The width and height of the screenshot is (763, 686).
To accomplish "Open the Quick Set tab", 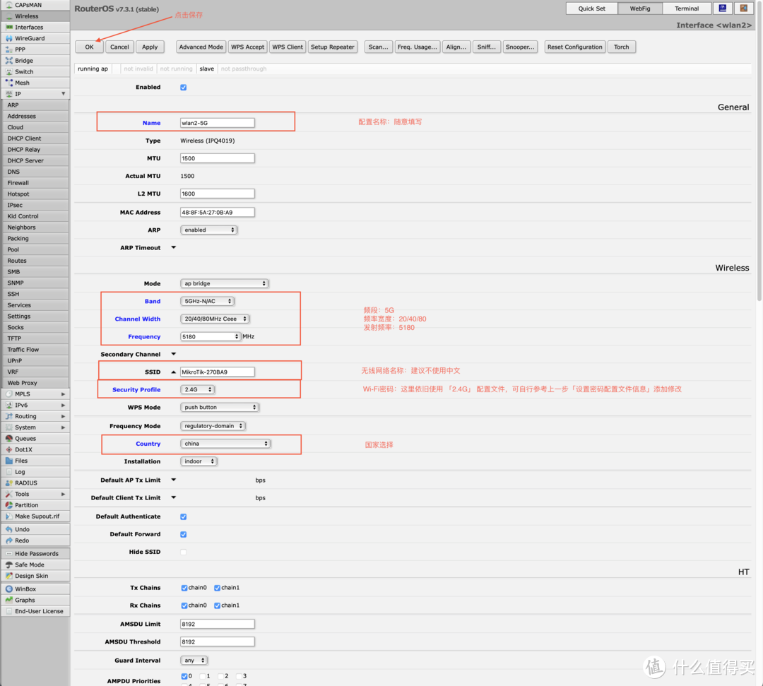I will pos(591,8).
